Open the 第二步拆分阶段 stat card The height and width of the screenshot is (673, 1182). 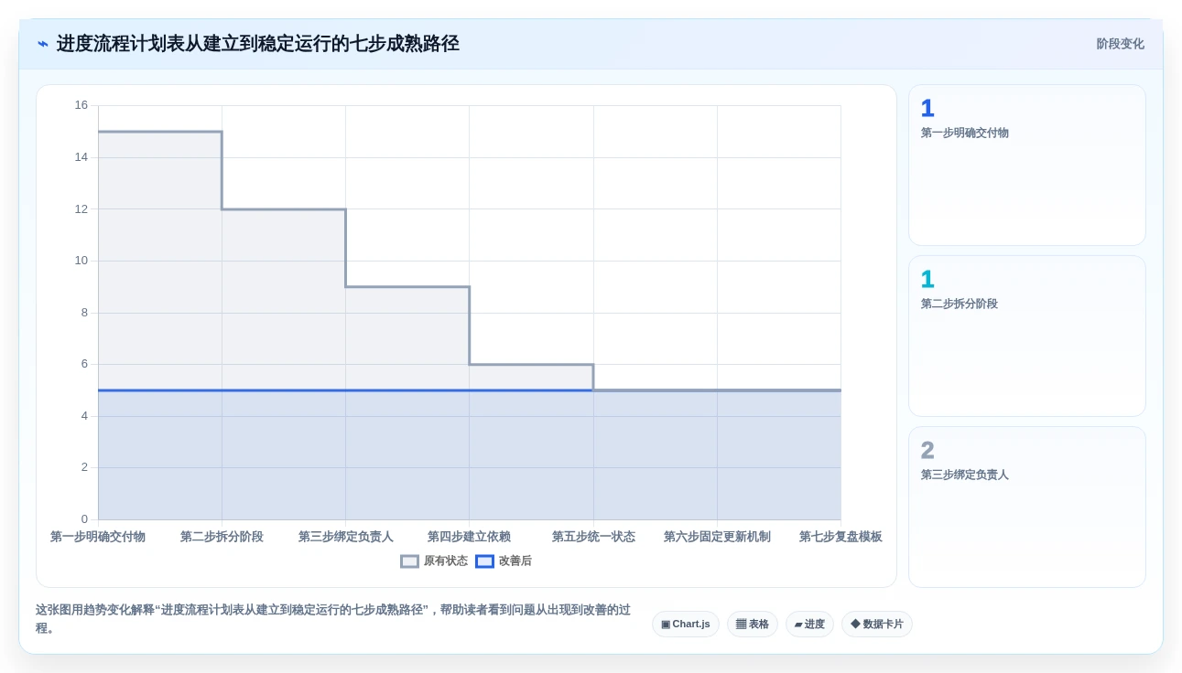1027,336
